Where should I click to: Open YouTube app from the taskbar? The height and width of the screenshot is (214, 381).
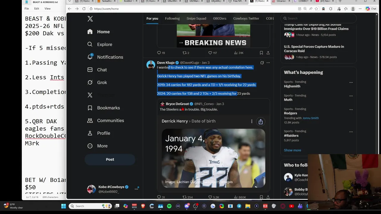[x=291, y=206]
